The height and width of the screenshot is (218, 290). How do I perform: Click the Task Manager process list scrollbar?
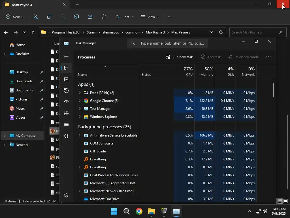274,90
